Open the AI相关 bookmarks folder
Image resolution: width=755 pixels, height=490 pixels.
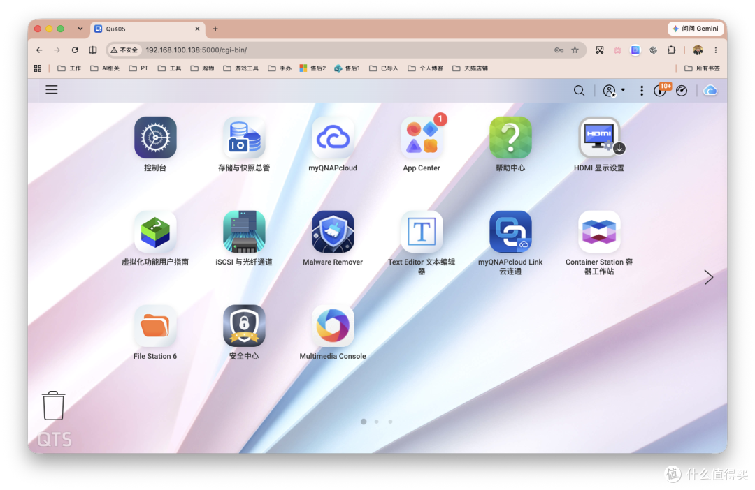coord(104,68)
